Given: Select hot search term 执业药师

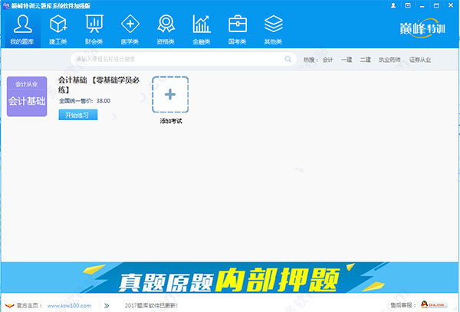Looking at the screenshot, I should pyautogui.click(x=389, y=60).
